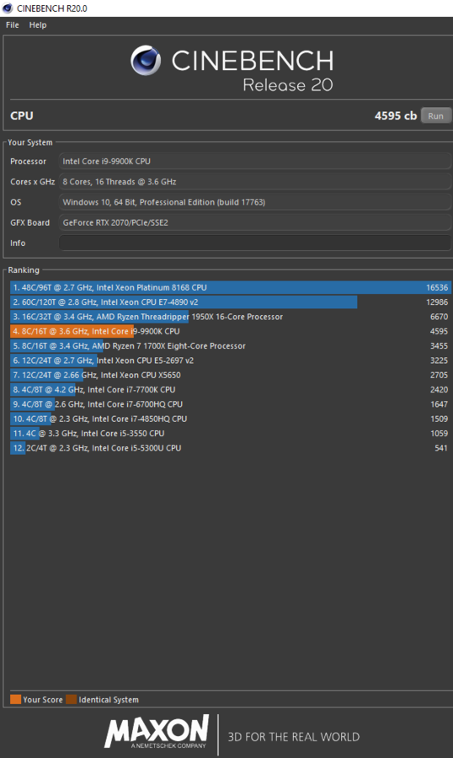Select ranking row Xeon Platinum 8168
This screenshot has width=453, height=758.
(x=231, y=287)
